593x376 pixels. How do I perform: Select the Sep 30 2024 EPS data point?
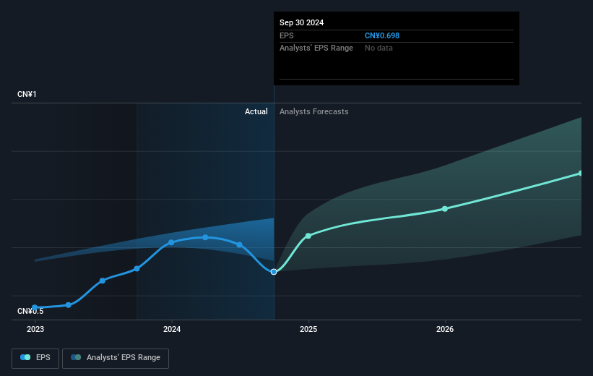(274, 272)
